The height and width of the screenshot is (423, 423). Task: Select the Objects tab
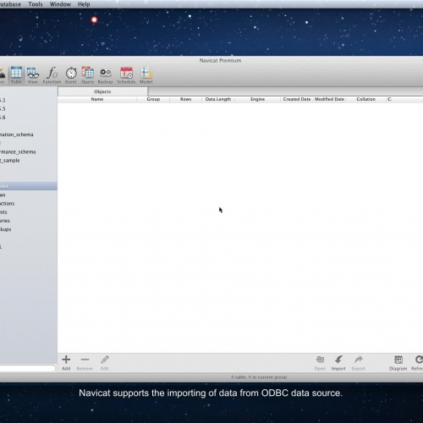[102, 91]
